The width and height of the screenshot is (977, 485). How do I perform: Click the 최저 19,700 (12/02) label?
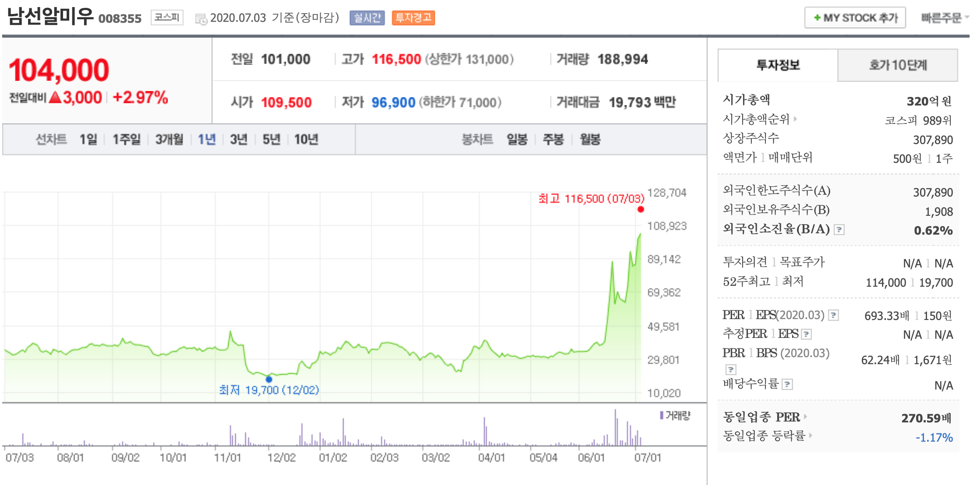269,390
